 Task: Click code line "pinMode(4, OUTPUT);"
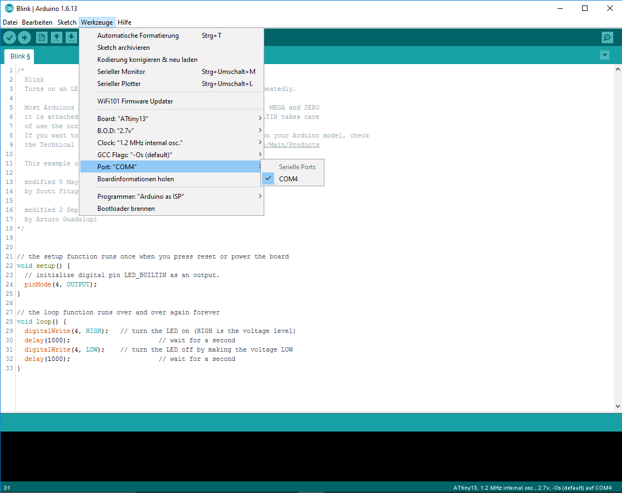coord(60,285)
